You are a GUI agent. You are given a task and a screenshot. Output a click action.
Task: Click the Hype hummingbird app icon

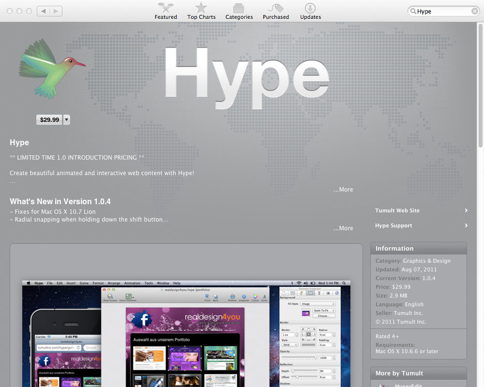coord(52,69)
